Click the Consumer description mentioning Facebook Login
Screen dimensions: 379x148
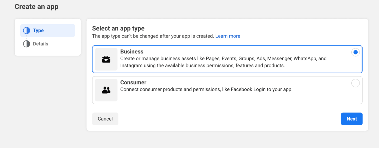(x=206, y=90)
